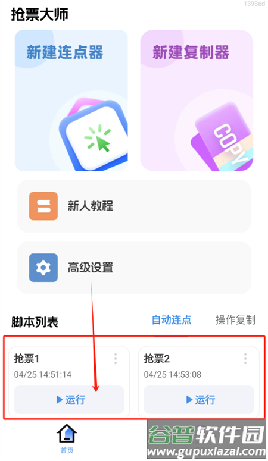Open three-dot menu for 抢票2
Image resolution: width=268 pixels, height=461 pixels.
pos(245,359)
